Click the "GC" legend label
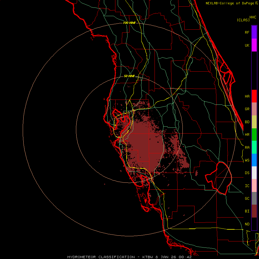Screen dimensions: 259x259 (x=247, y=199)
